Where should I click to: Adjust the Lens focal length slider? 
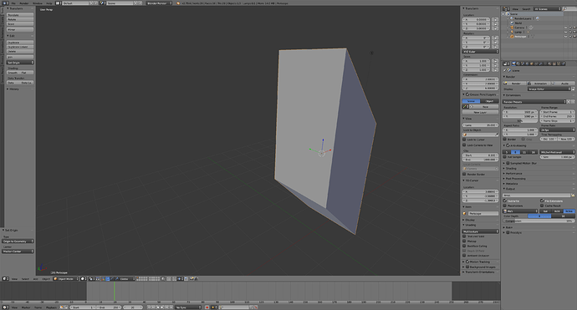[481, 125]
